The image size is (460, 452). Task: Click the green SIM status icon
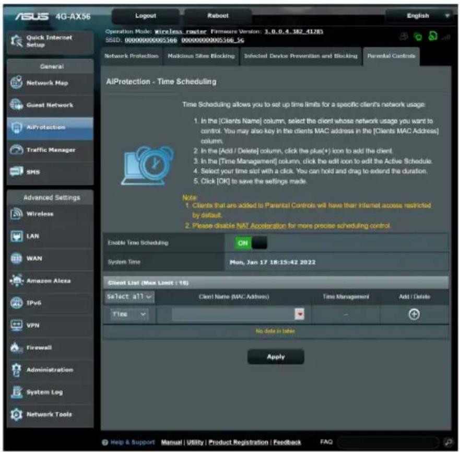(x=433, y=37)
